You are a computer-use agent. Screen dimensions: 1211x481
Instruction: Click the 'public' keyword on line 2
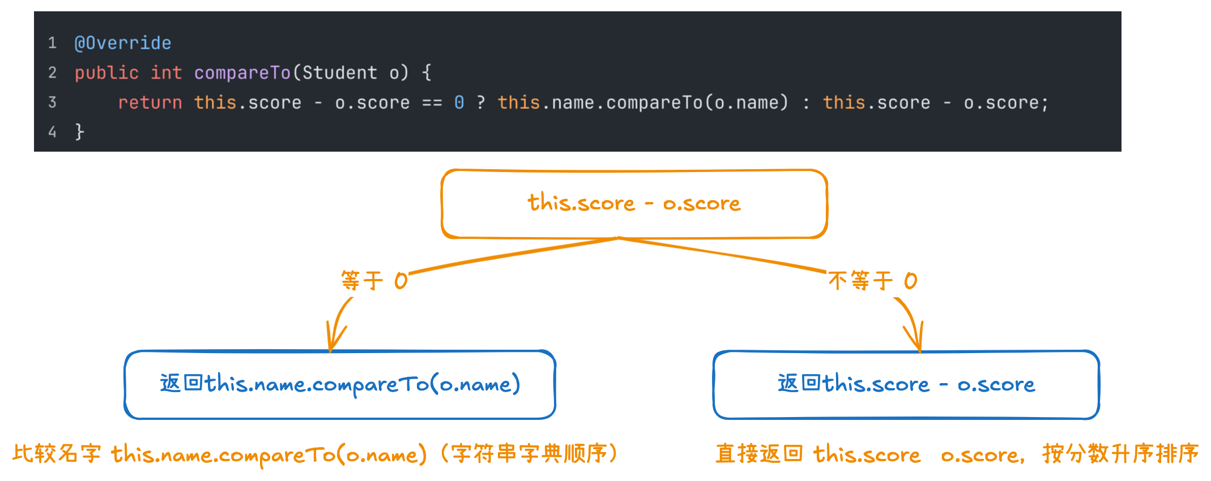click(x=106, y=73)
